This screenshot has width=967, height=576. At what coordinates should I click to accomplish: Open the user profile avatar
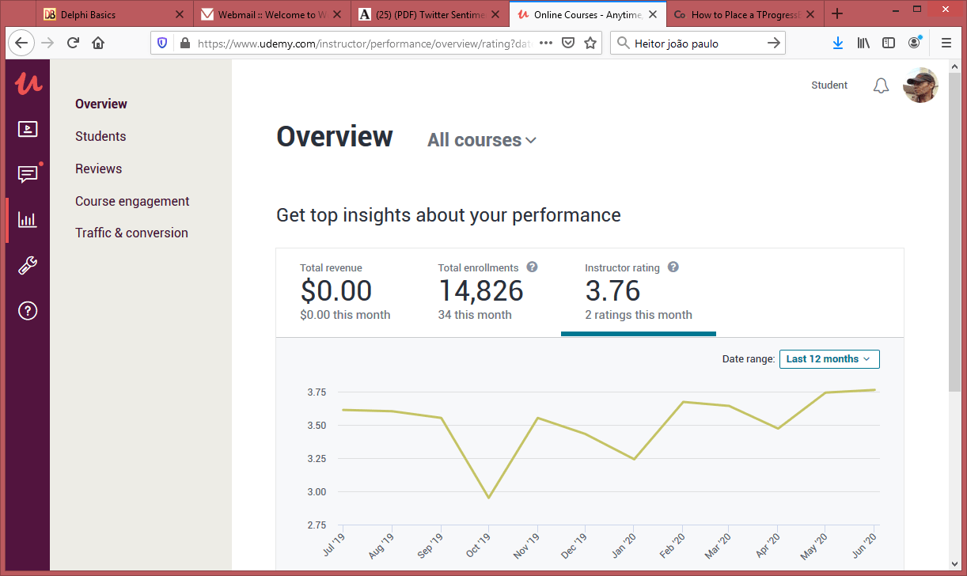pyautogui.click(x=920, y=85)
